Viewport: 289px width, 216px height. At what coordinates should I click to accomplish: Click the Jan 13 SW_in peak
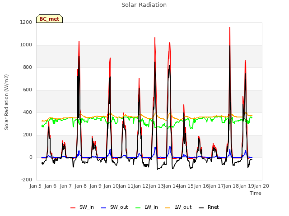point(155,38)
